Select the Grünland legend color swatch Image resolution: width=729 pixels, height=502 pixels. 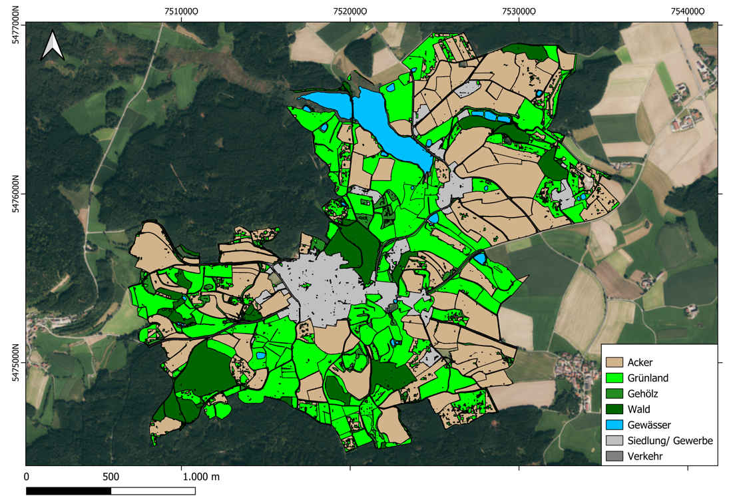pos(614,378)
